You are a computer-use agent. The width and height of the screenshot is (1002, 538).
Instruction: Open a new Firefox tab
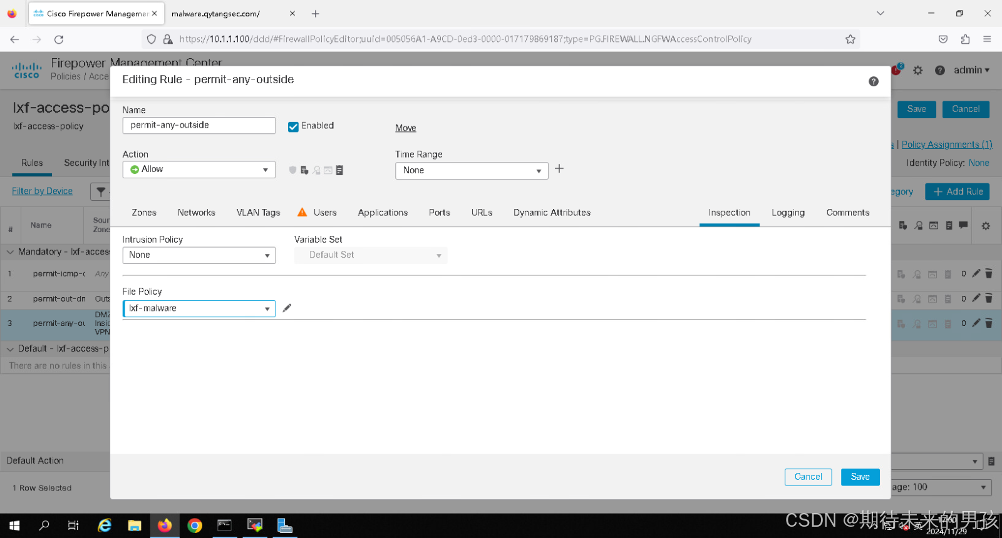coord(316,13)
